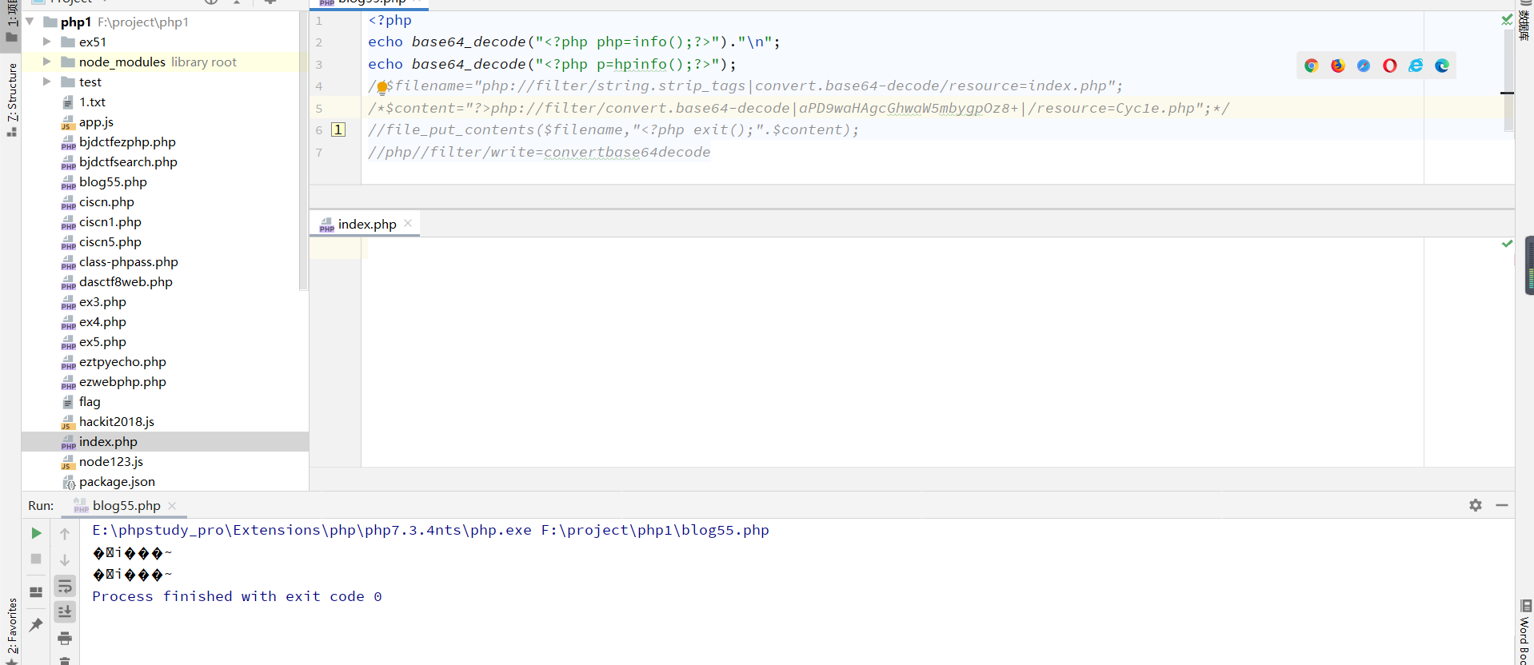Screen dimensions: 1534x665
Task: Open in Chrome browser icon
Action: (x=1311, y=66)
